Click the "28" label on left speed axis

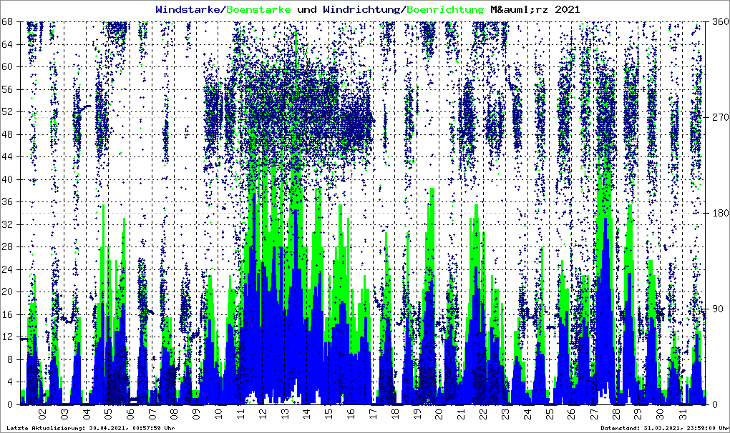(x=7, y=247)
